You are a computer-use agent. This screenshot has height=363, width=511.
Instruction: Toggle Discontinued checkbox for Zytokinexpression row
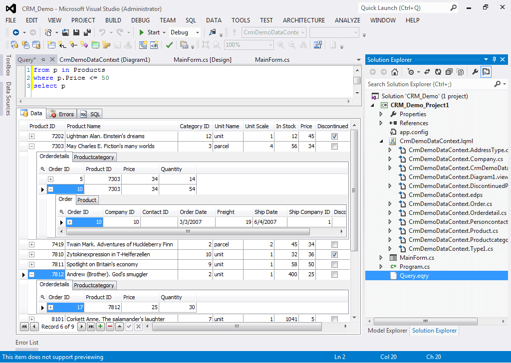(334, 255)
